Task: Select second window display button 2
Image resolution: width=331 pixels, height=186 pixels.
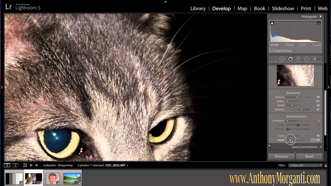Action: pyautogui.click(x=15, y=165)
